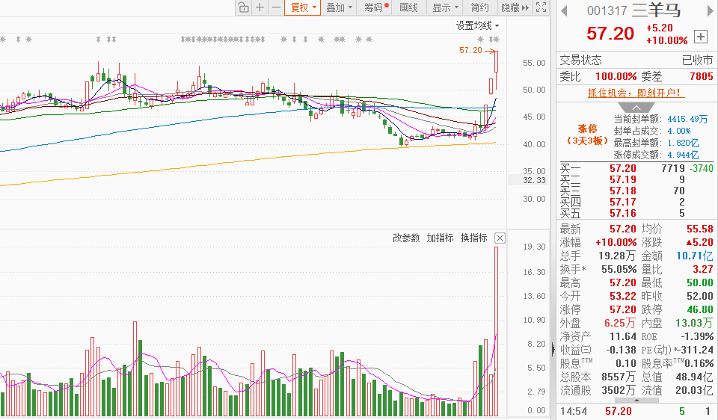Switch to 简约 view

(479, 7)
